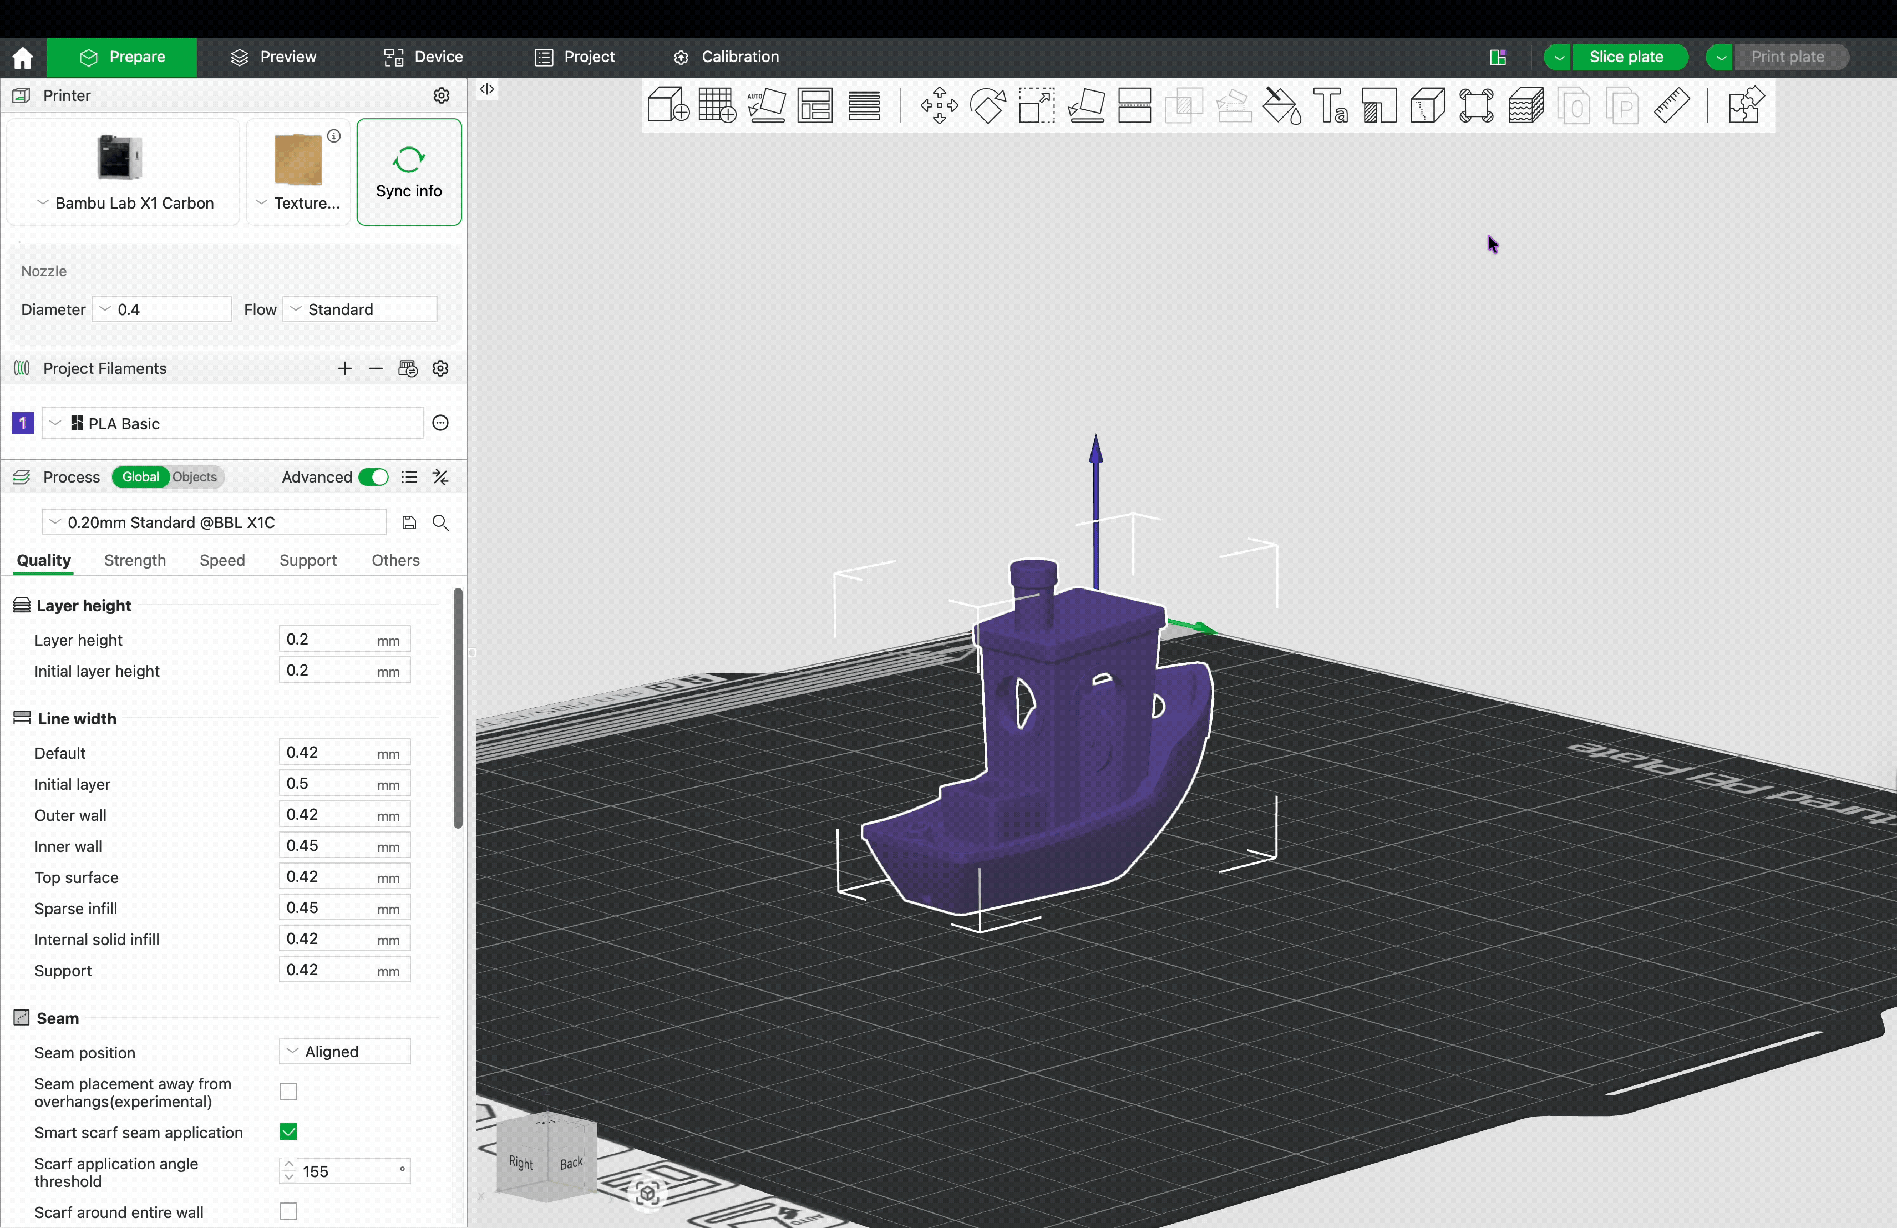Screen dimensions: 1897x1228
Task: Click the Sync info button
Action: click(409, 172)
